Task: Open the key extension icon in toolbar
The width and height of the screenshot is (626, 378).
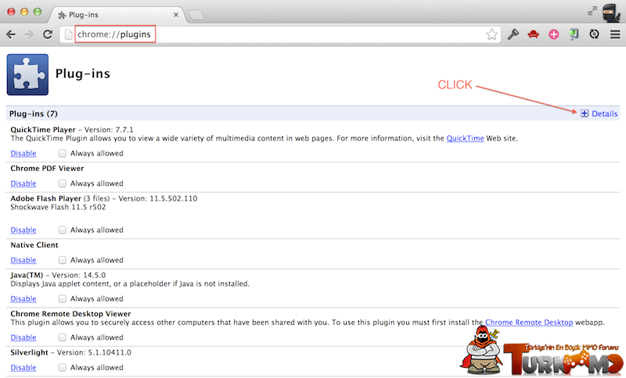Action: tap(513, 34)
